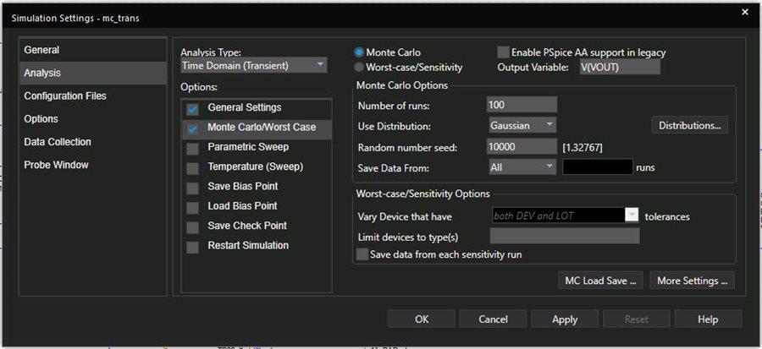This screenshot has height=349, width=762.
Task: Switch to the Options page
Action: [x=93, y=119]
